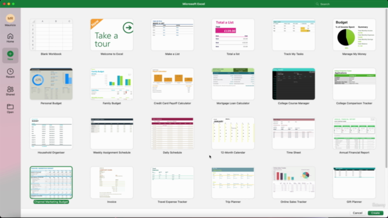Click the Open folder sidebar icon
Screen dimensions: 388x218
point(10,108)
